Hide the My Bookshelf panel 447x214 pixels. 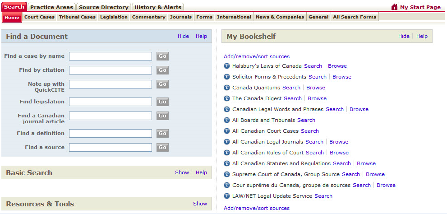point(404,36)
